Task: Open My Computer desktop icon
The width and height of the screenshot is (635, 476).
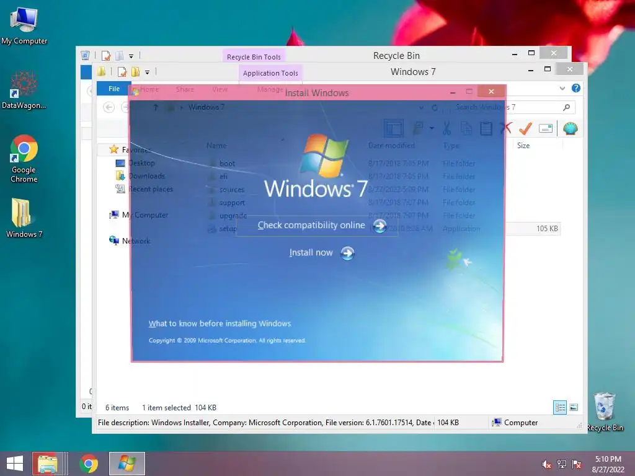Action: 24,25
